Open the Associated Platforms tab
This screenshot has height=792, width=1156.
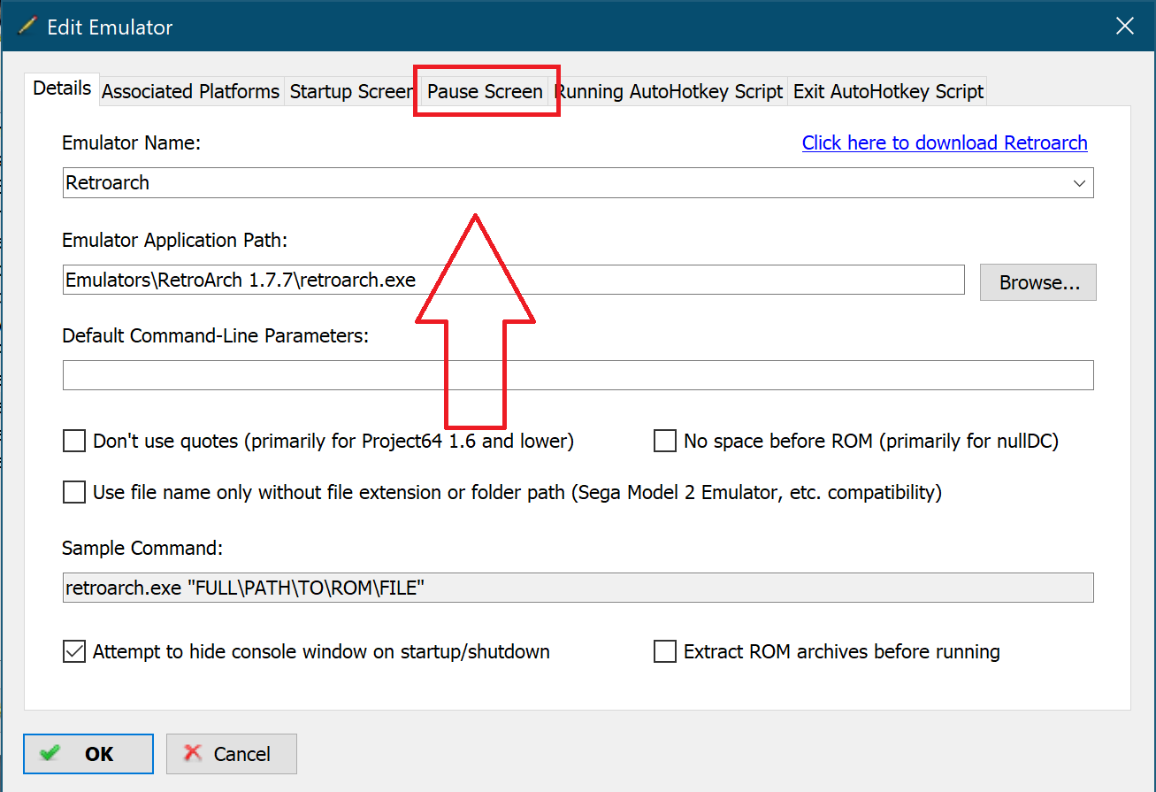[190, 91]
